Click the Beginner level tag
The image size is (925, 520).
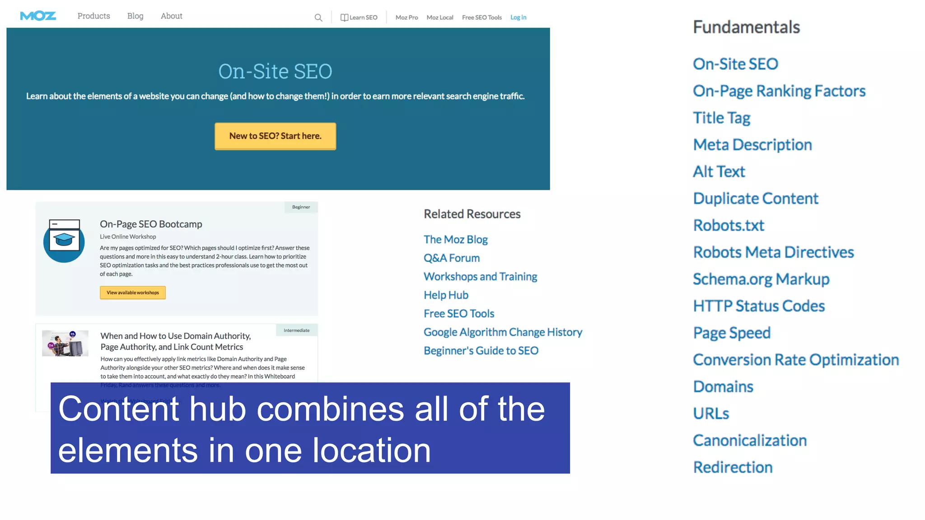(301, 207)
